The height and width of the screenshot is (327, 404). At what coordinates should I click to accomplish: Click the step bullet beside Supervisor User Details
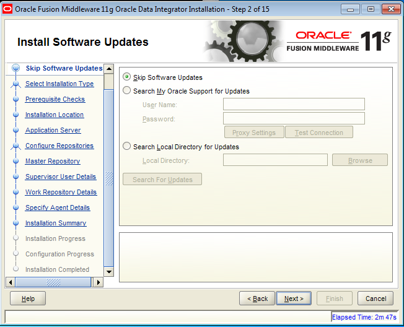[16, 177]
